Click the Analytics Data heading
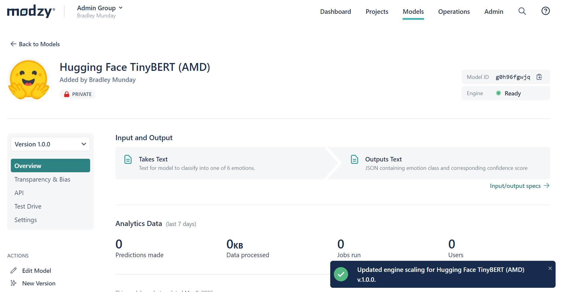The image size is (561, 292). click(x=139, y=224)
